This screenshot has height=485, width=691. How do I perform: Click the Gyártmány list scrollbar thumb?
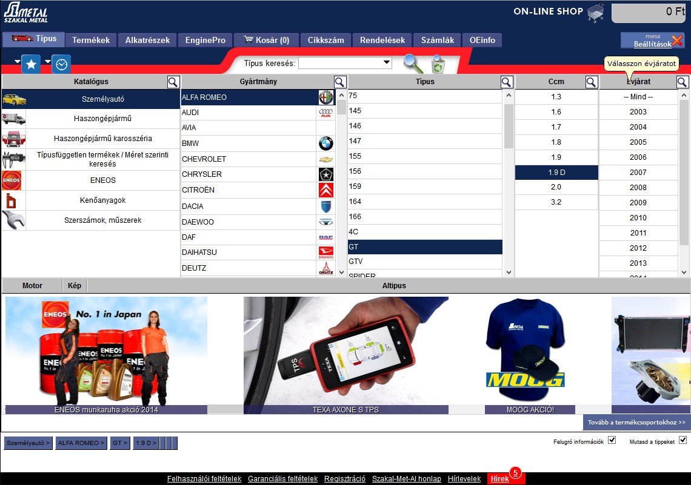point(341,107)
